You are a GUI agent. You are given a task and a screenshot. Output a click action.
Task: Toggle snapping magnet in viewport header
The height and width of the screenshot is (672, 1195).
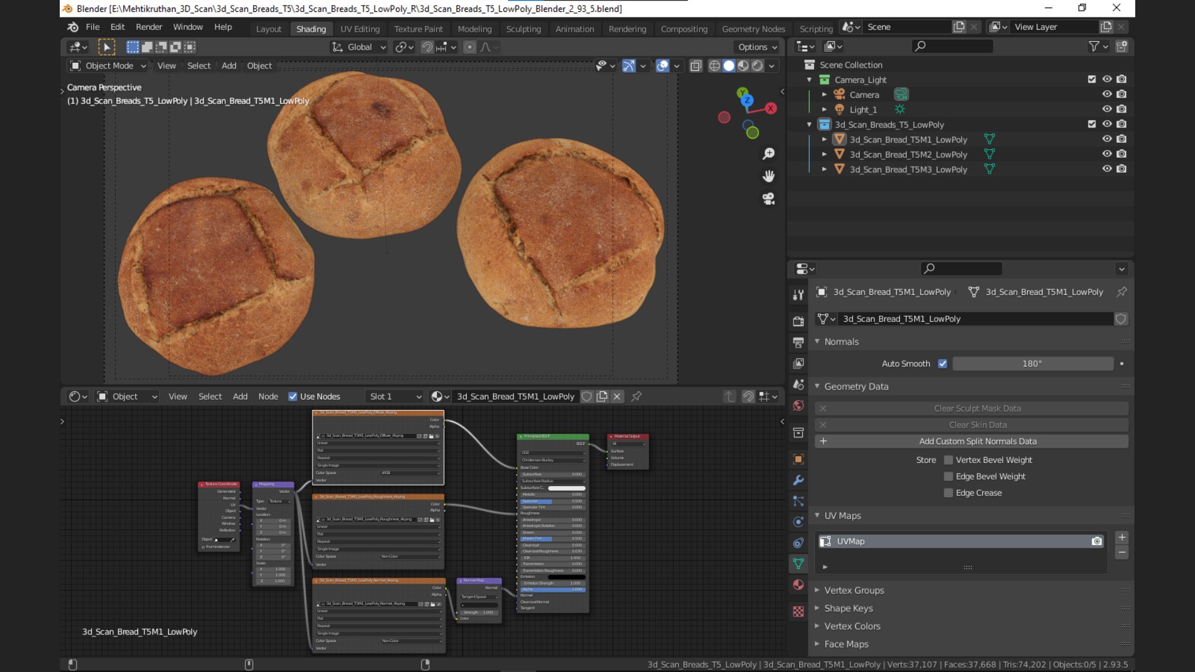[x=427, y=47]
